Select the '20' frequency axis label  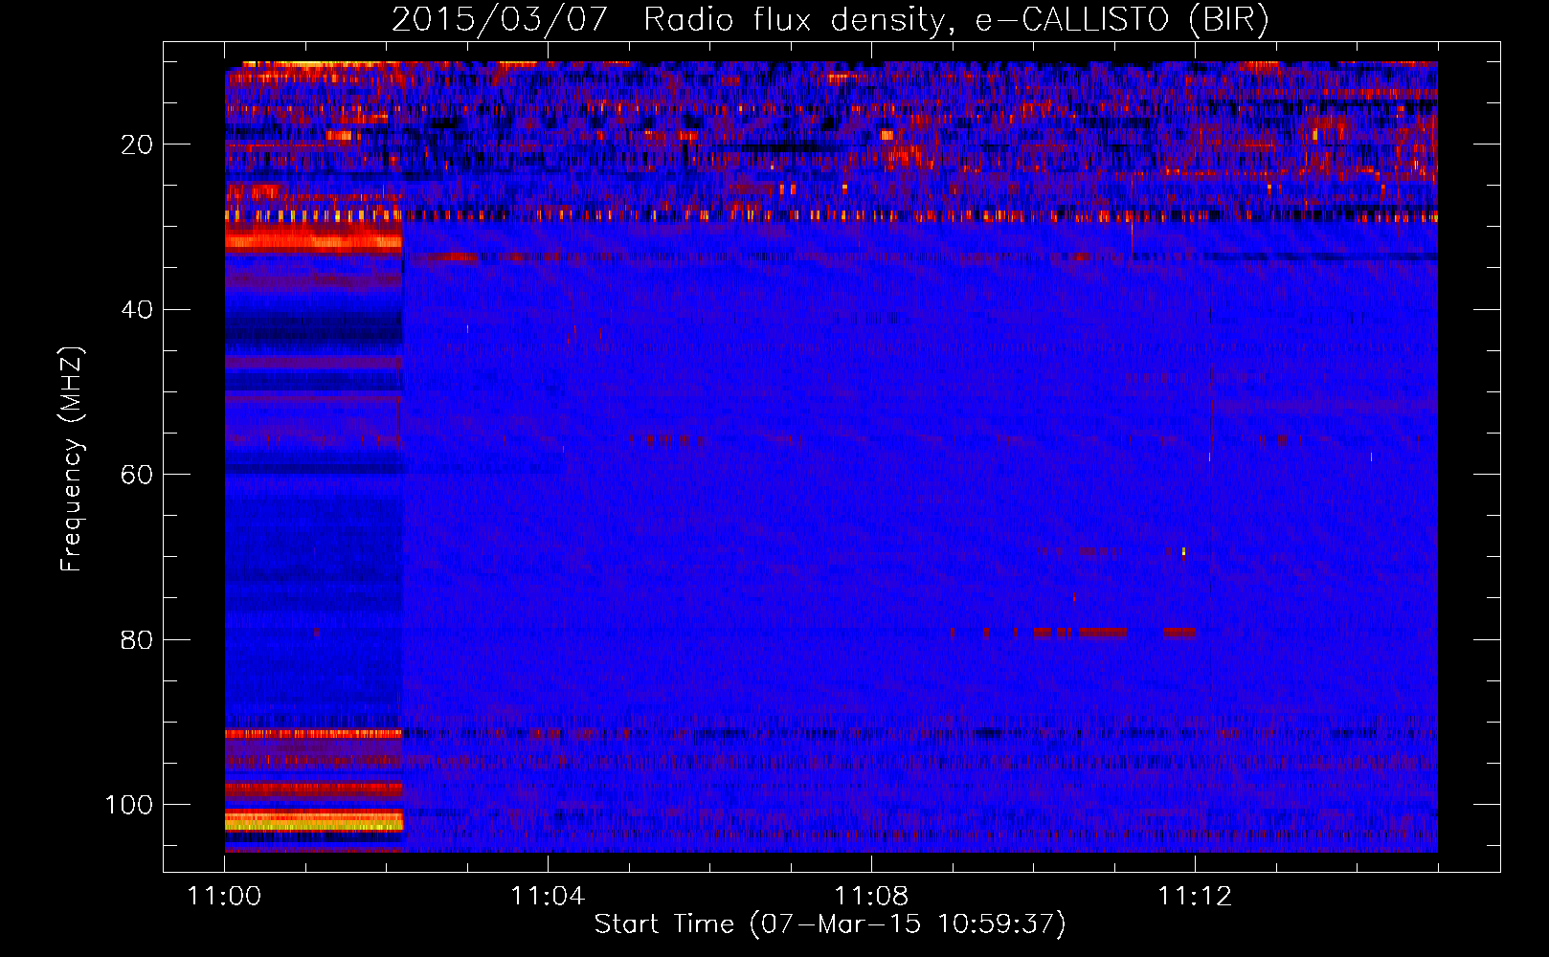pos(138,145)
